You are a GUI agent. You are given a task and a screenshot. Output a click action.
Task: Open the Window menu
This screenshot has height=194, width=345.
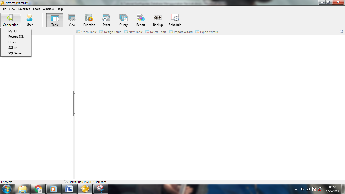coord(48,9)
